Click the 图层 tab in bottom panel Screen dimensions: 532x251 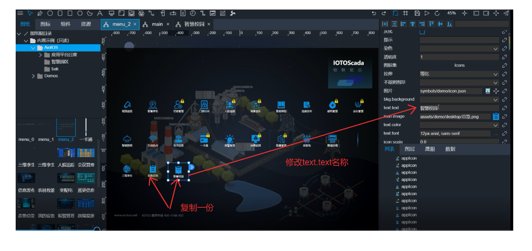(x=410, y=149)
